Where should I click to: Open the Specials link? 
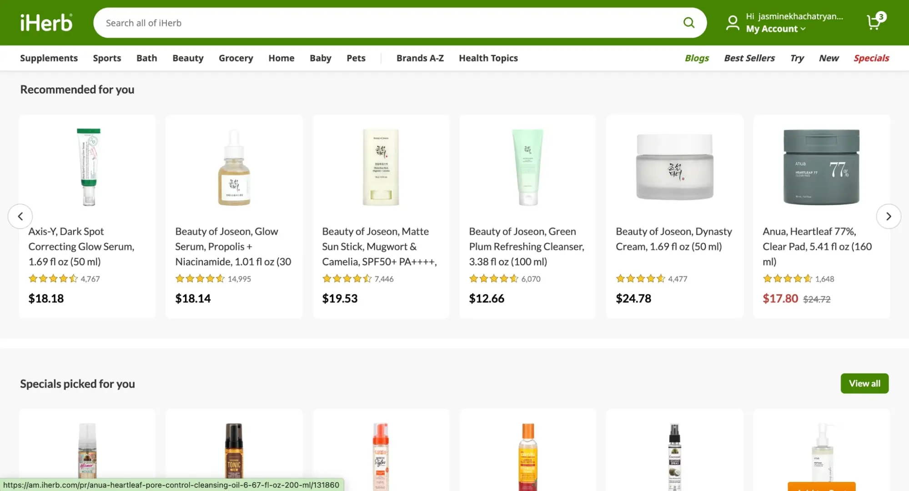pyautogui.click(x=871, y=58)
